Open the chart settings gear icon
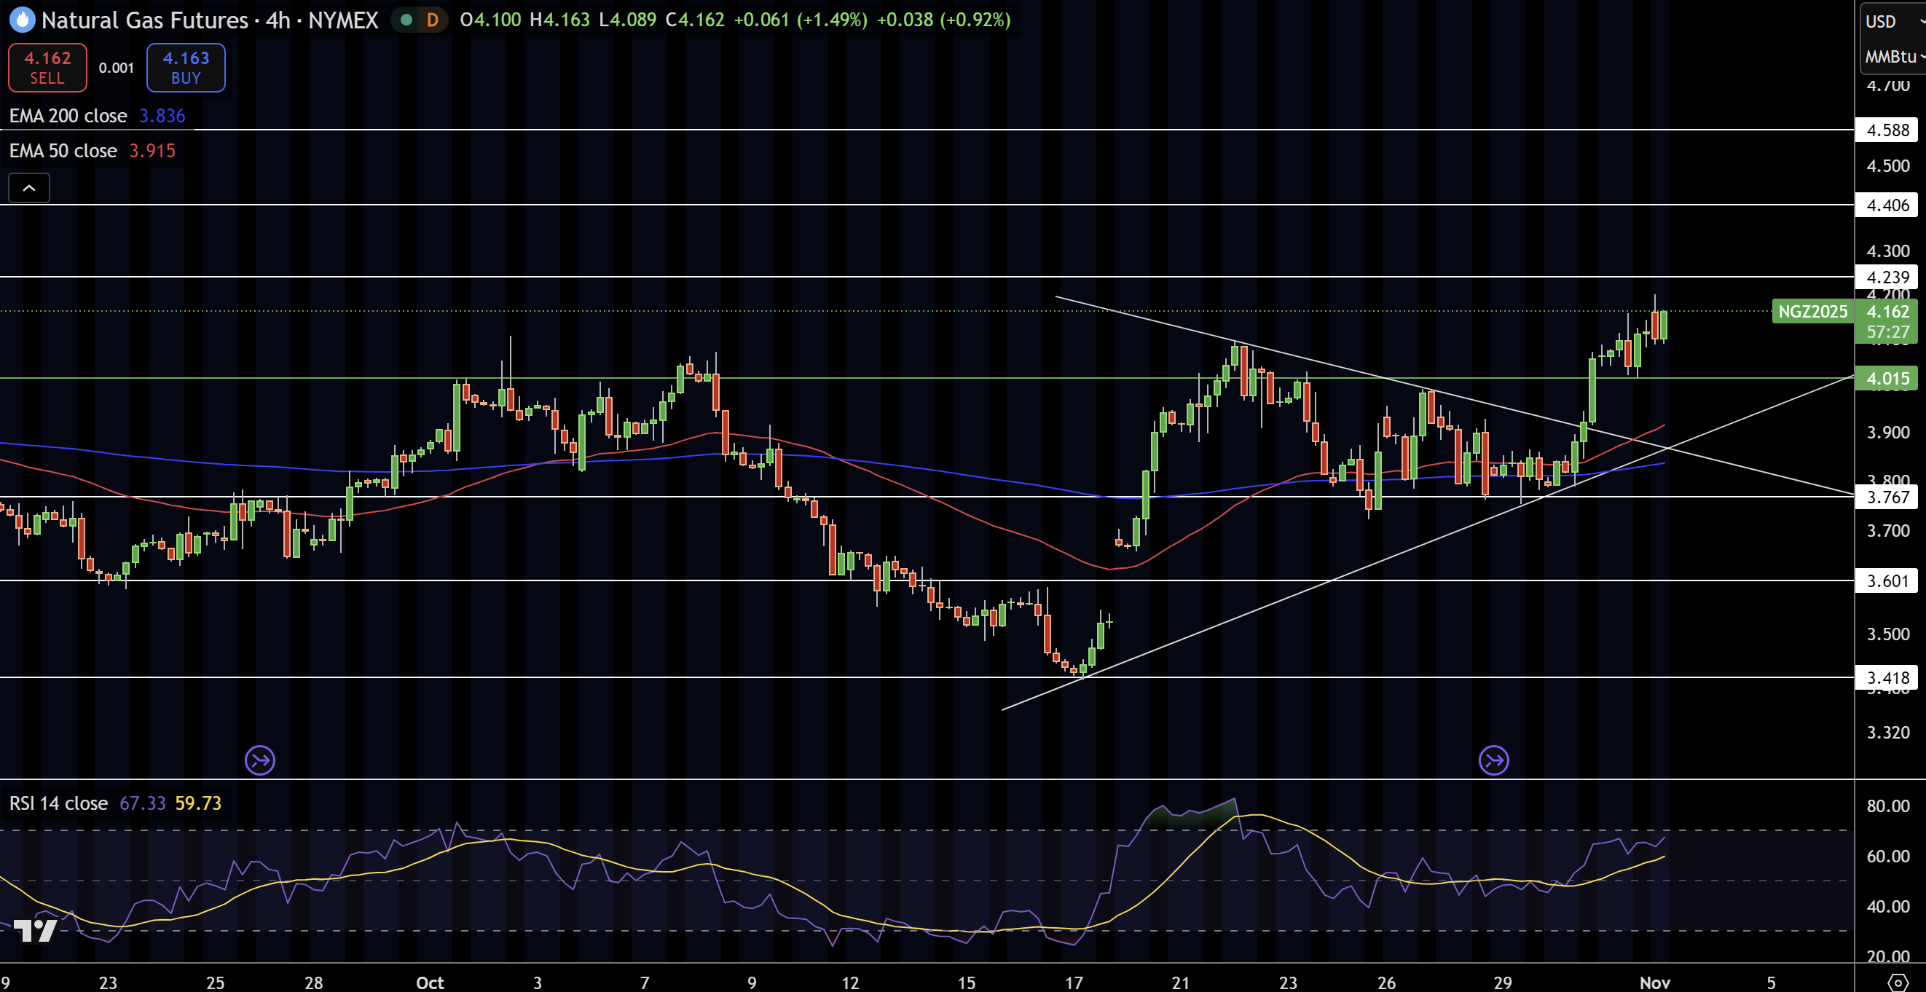Screen dimensions: 1926x992 click(x=1898, y=983)
